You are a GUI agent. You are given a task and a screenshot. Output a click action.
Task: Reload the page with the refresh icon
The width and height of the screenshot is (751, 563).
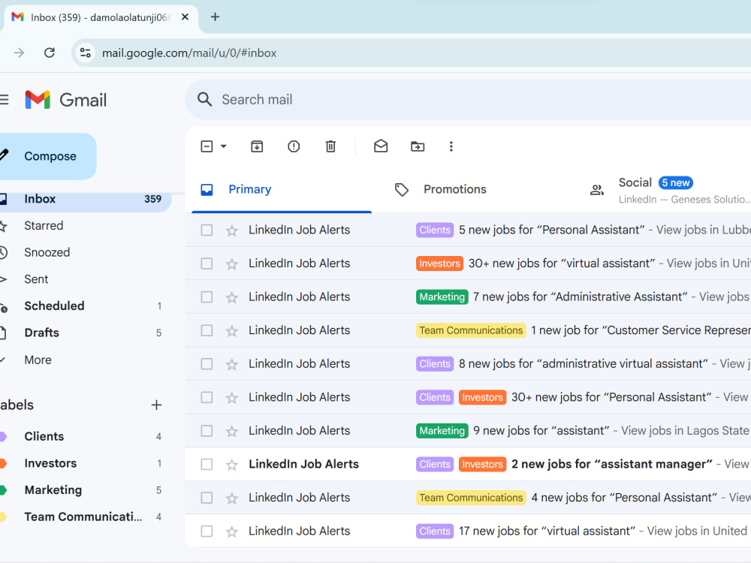click(x=50, y=53)
